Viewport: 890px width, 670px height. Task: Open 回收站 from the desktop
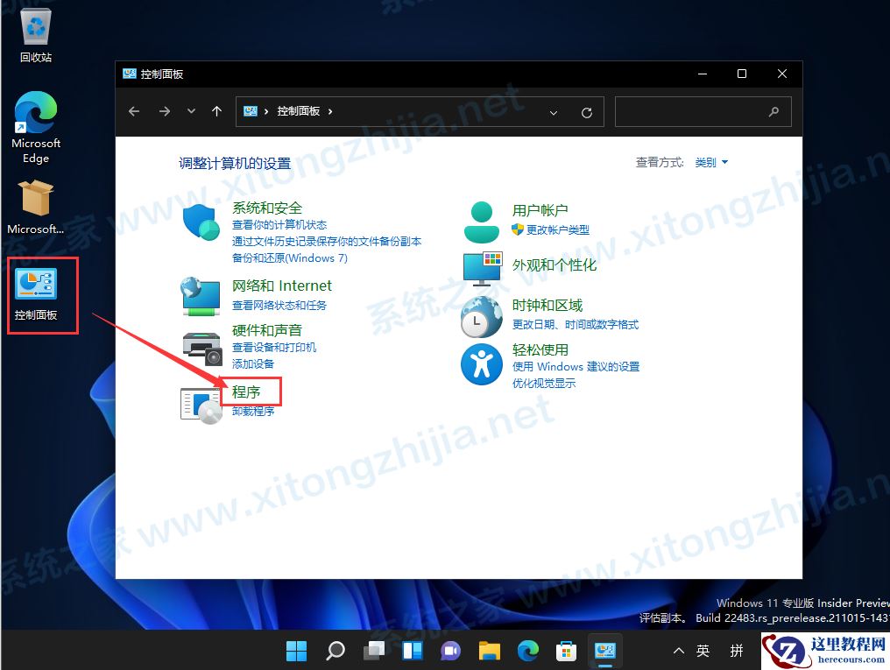coord(35,26)
